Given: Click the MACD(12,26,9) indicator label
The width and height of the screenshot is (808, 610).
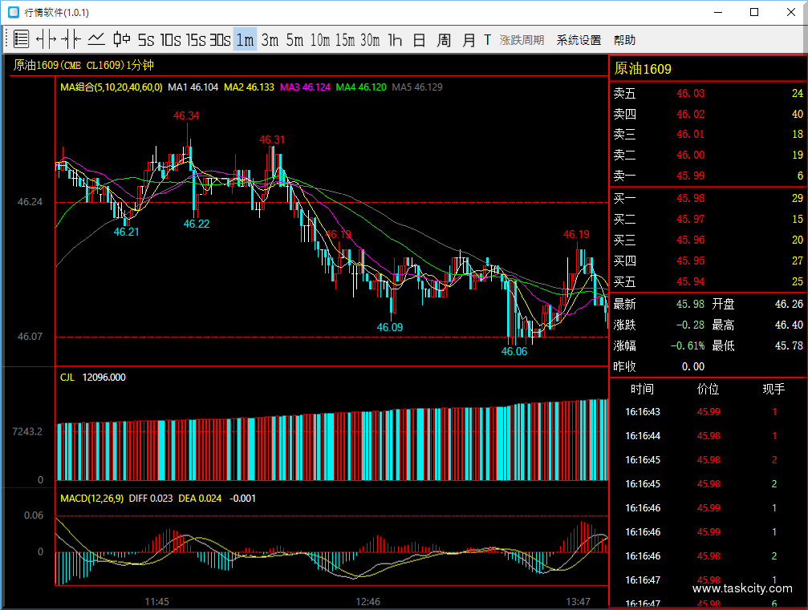Looking at the screenshot, I should (91, 499).
